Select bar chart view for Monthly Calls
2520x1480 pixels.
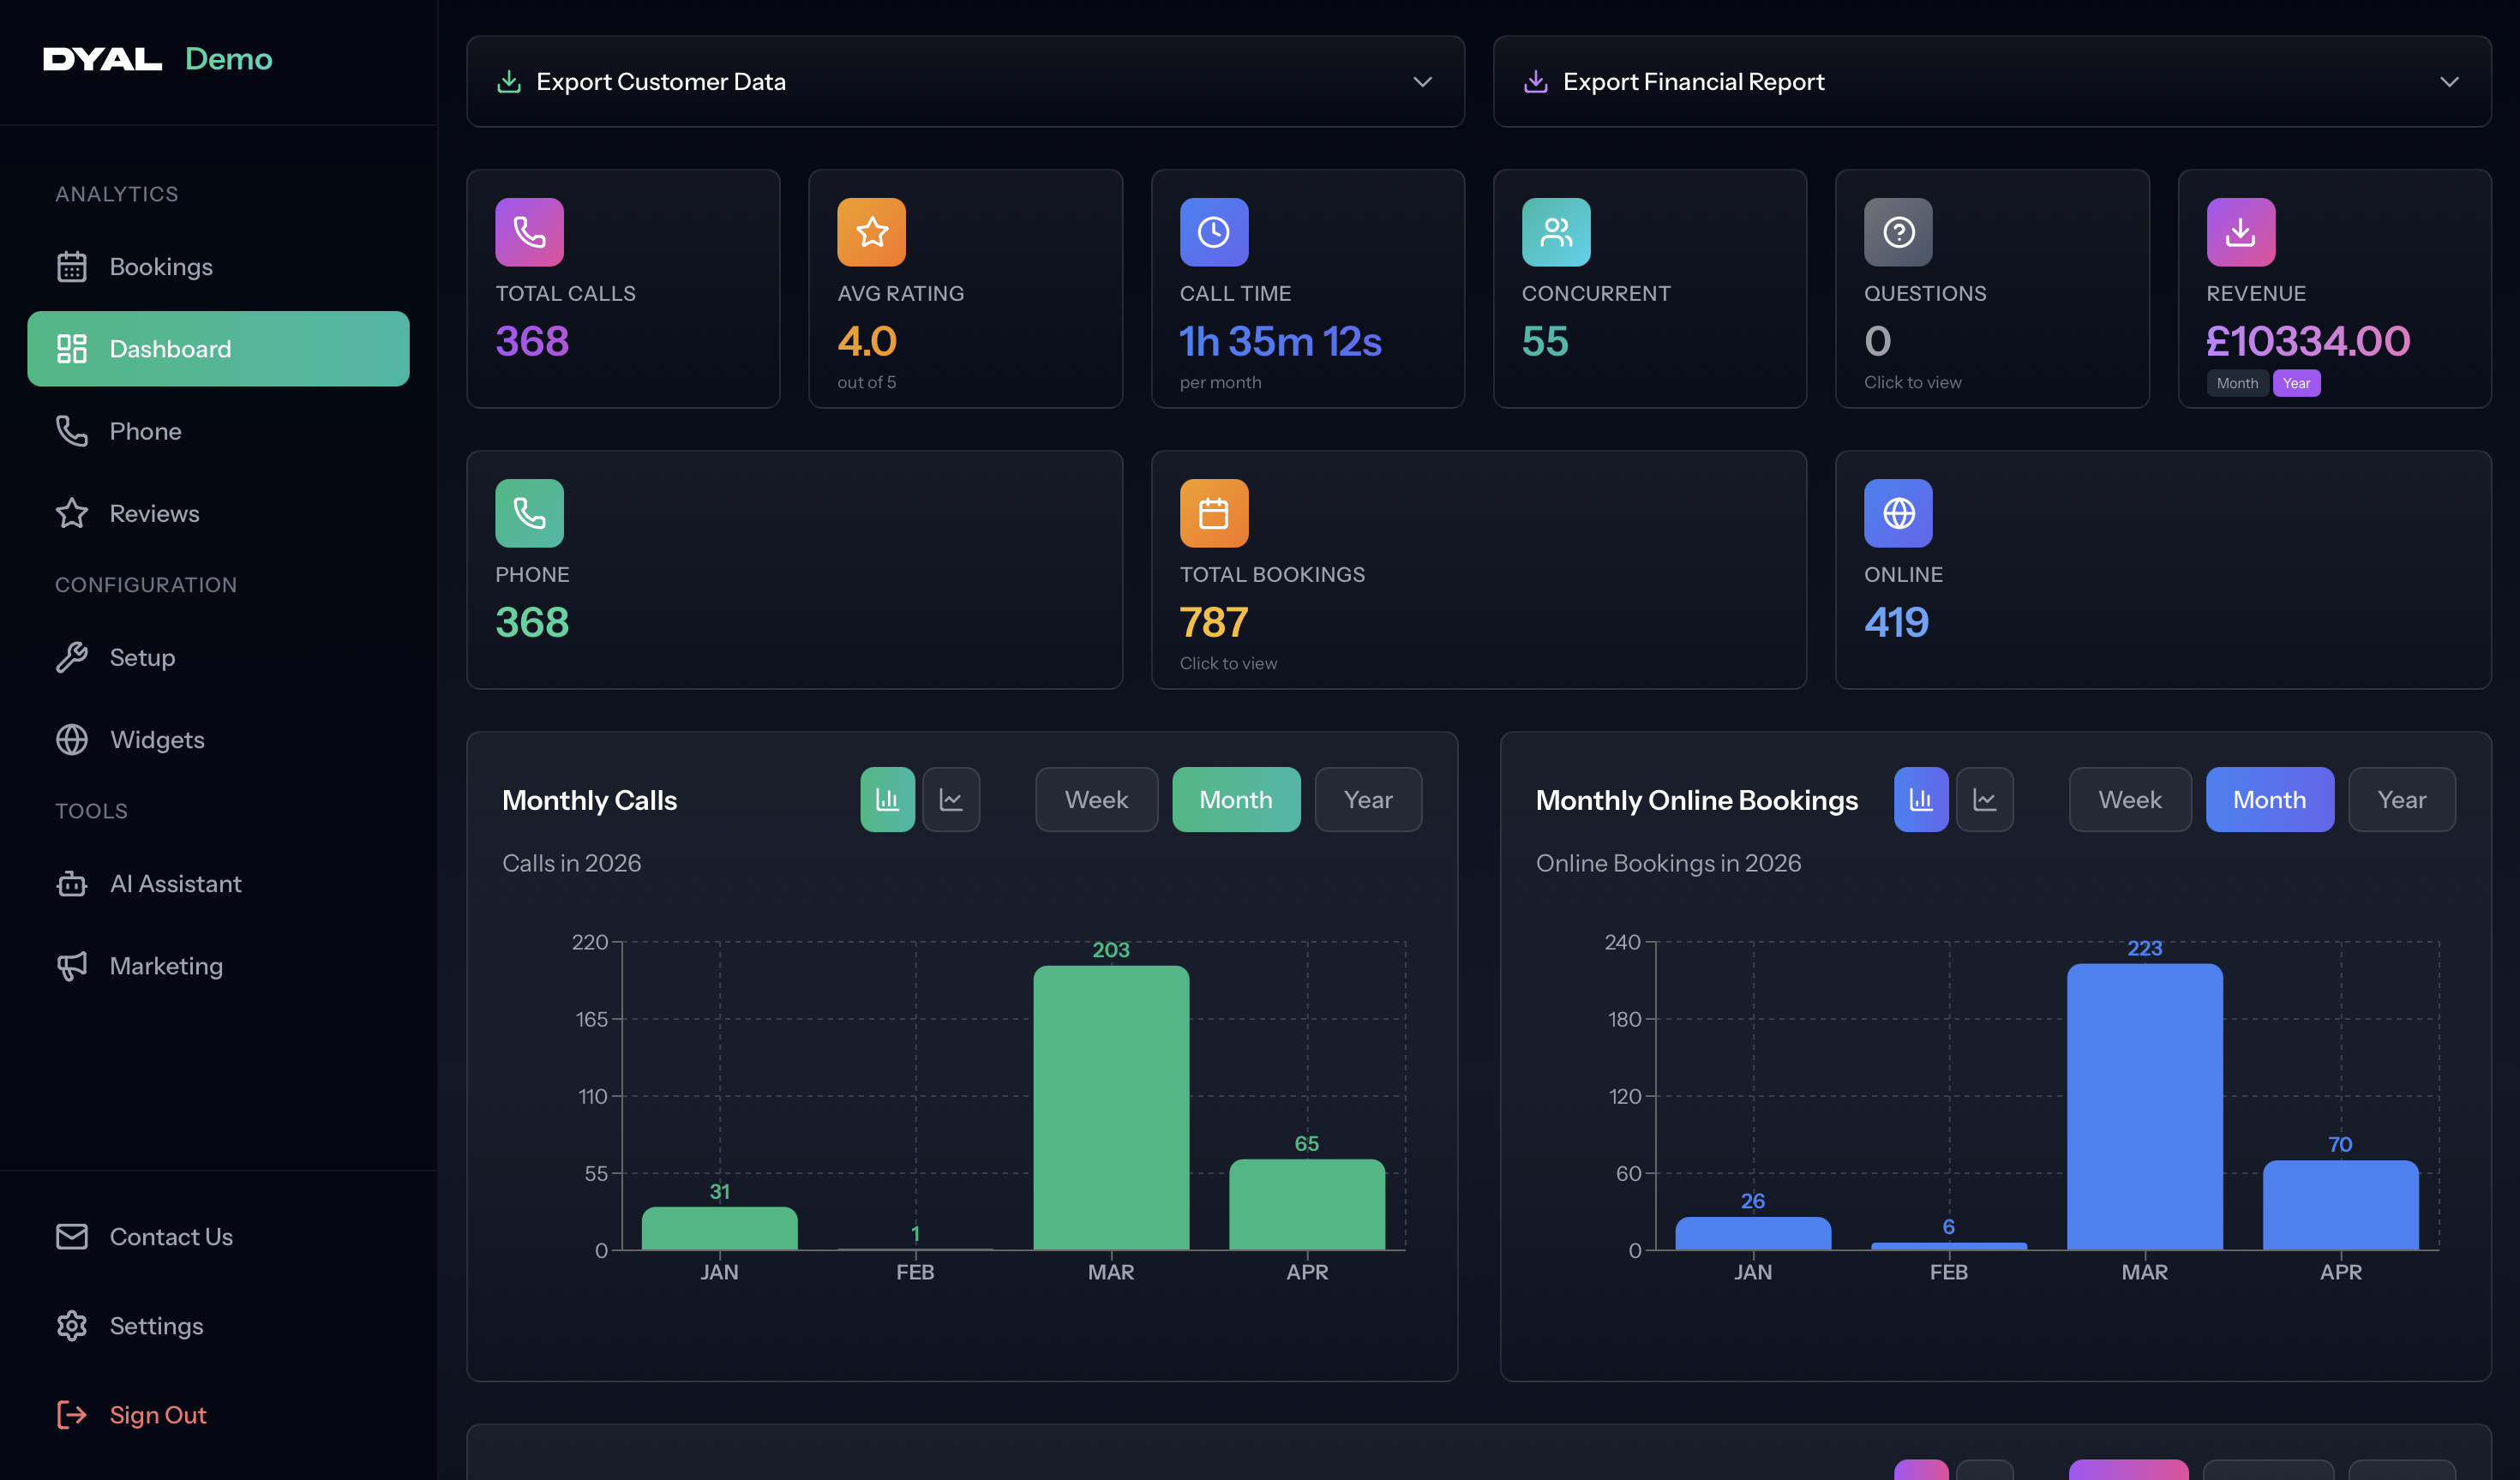[x=888, y=800]
